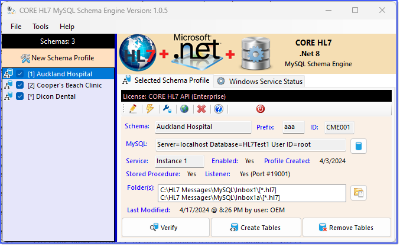Image resolution: width=400 pixels, height=246 pixels.
Task: Click the globe toolbar icon
Action: pos(184,109)
